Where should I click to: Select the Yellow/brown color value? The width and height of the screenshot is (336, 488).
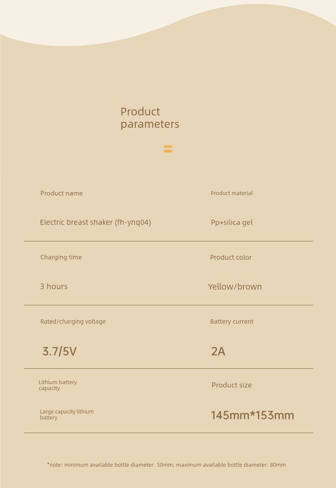[x=235, y=287]
